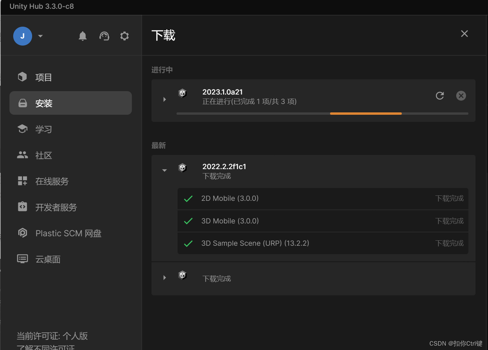
Task: Click checkmark beside 2D Mobile
Action: point(188,199)
